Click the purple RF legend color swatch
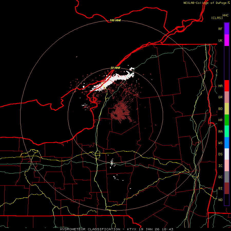 tap(227, 28)
